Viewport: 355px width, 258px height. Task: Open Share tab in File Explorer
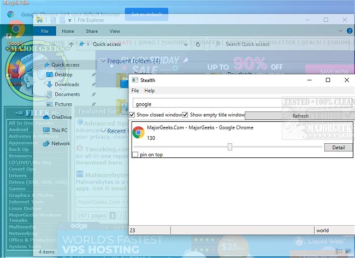coord(92,31)
